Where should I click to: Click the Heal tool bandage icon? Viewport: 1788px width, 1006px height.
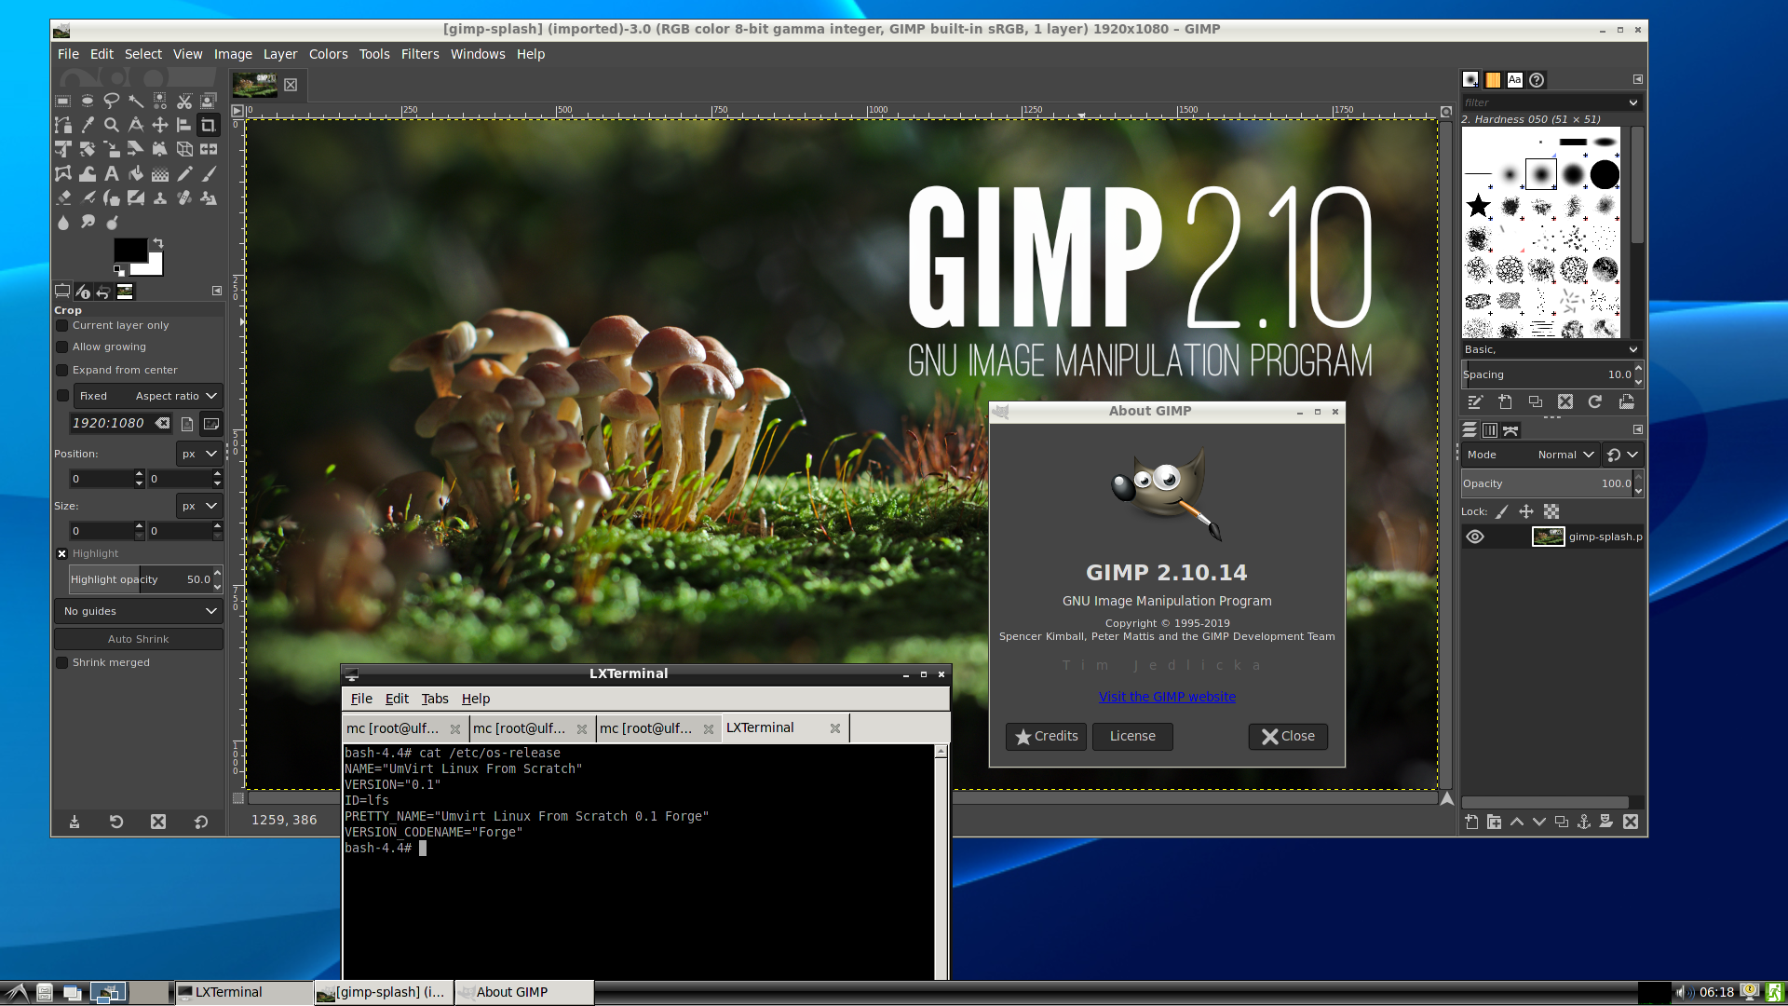(x=184, y=197)
